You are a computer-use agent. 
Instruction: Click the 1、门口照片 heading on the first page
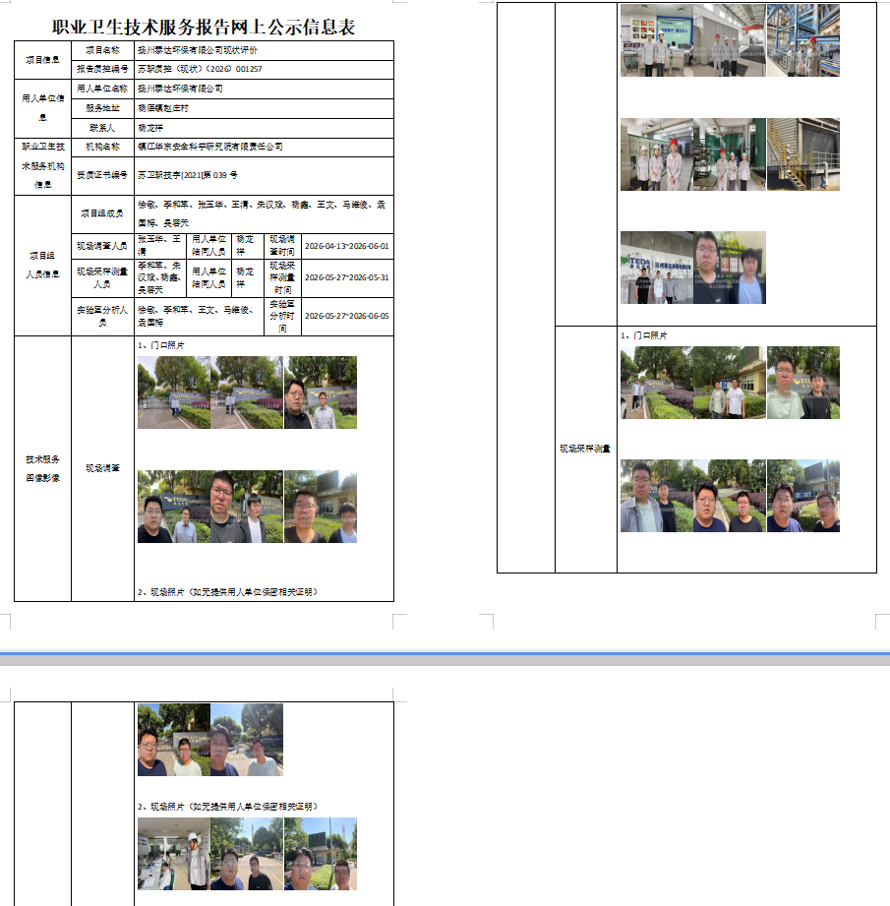coord(161,345)
